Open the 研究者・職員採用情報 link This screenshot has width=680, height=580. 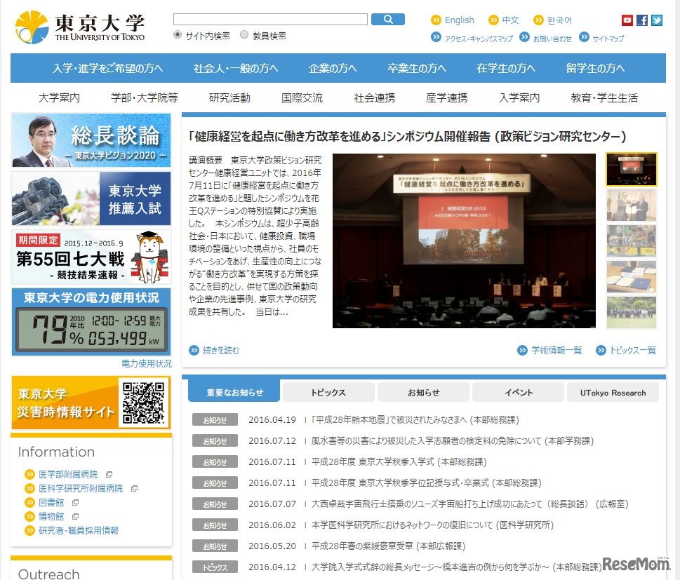(79, 530)
